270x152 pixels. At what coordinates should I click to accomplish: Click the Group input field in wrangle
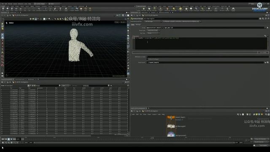205,27
